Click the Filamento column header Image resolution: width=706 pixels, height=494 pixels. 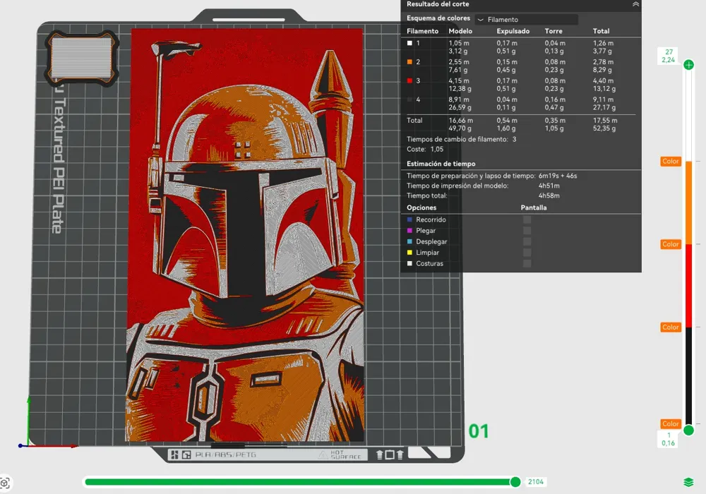pos(422,31)
